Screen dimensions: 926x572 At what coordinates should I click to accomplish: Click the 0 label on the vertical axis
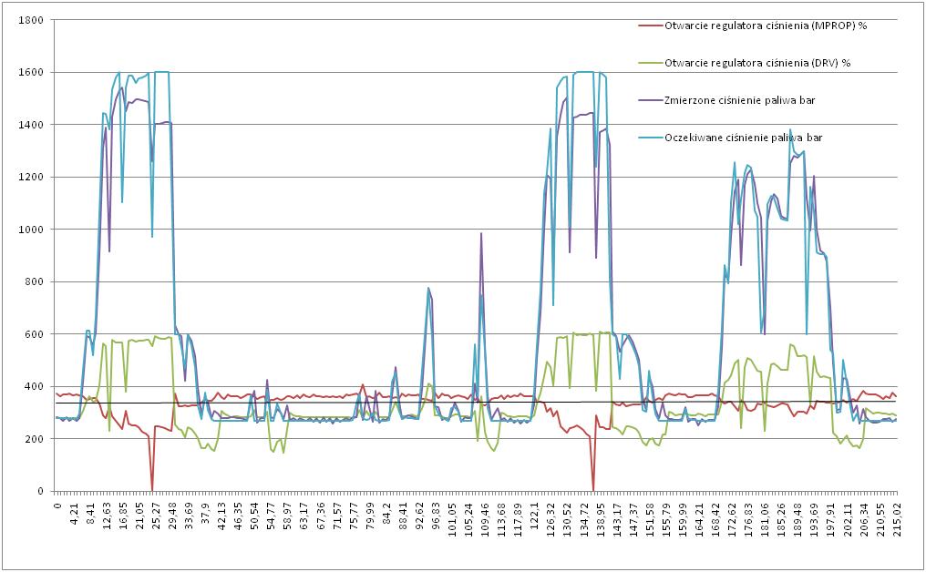41,491
